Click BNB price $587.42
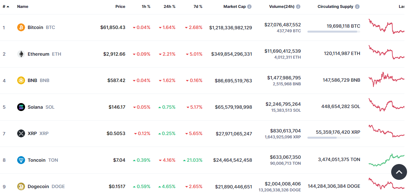409x195 pixels. 116,80
